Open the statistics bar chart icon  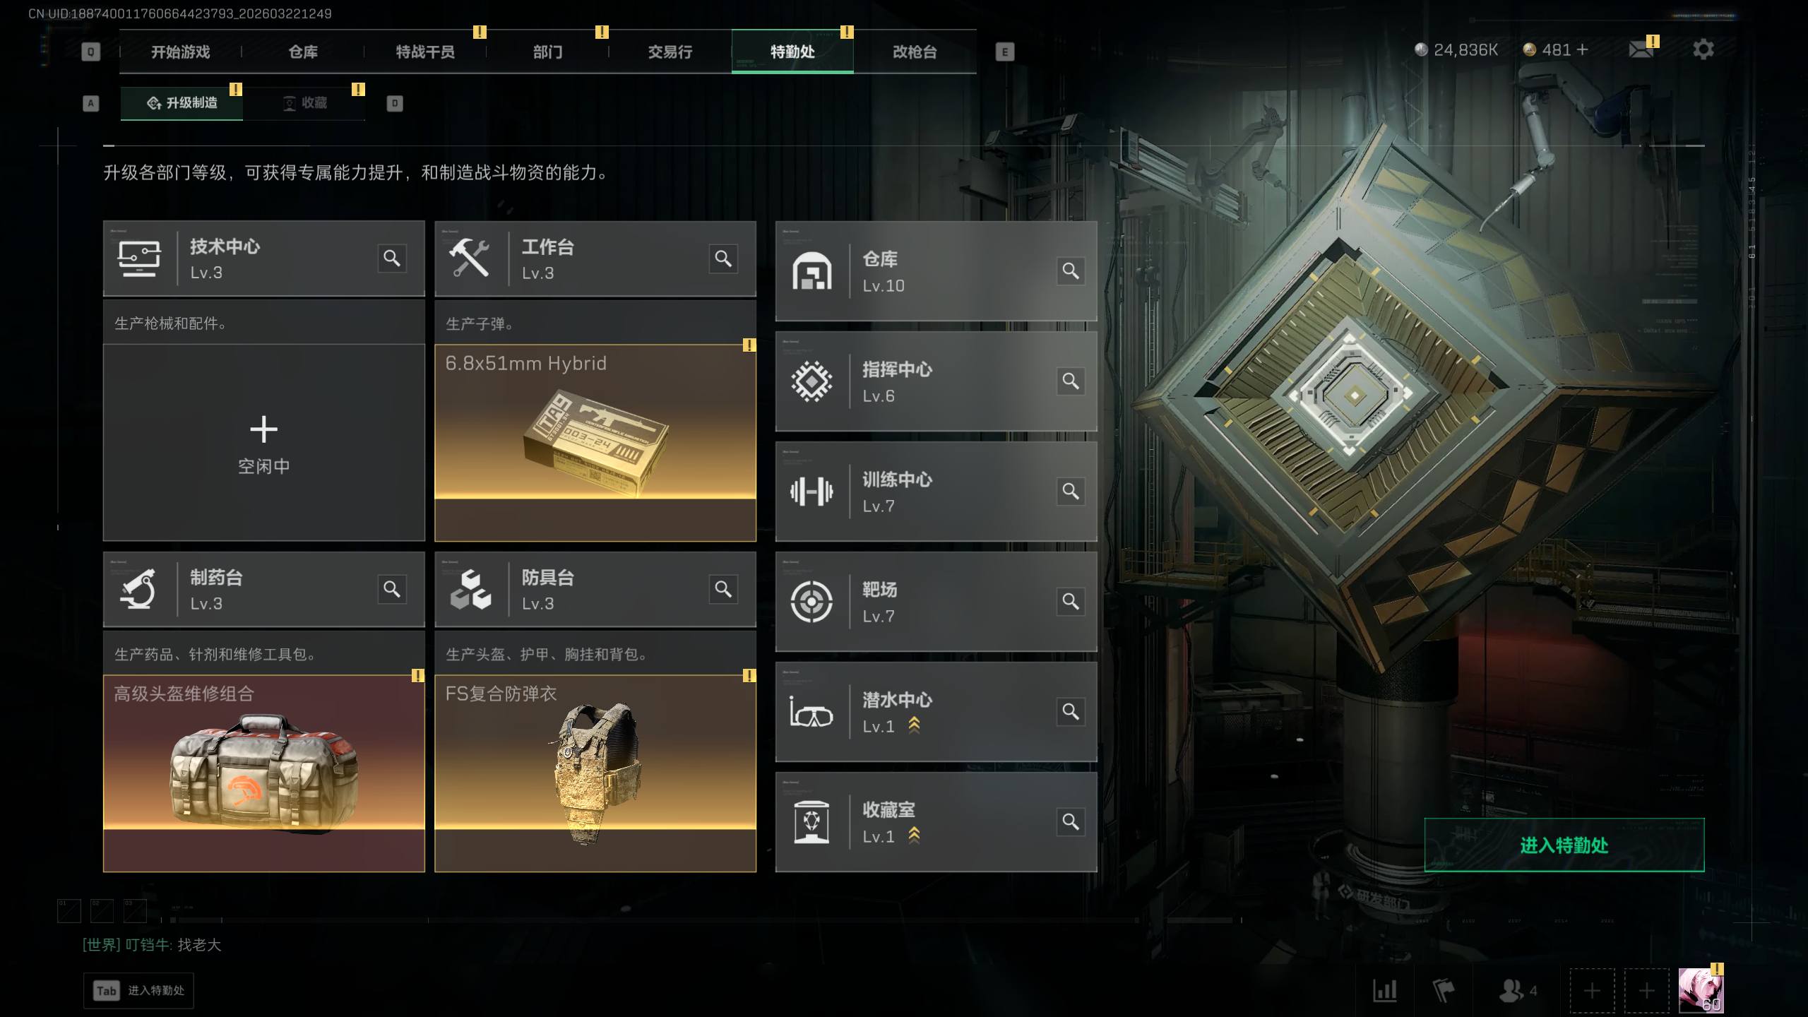pos(1385,991)
